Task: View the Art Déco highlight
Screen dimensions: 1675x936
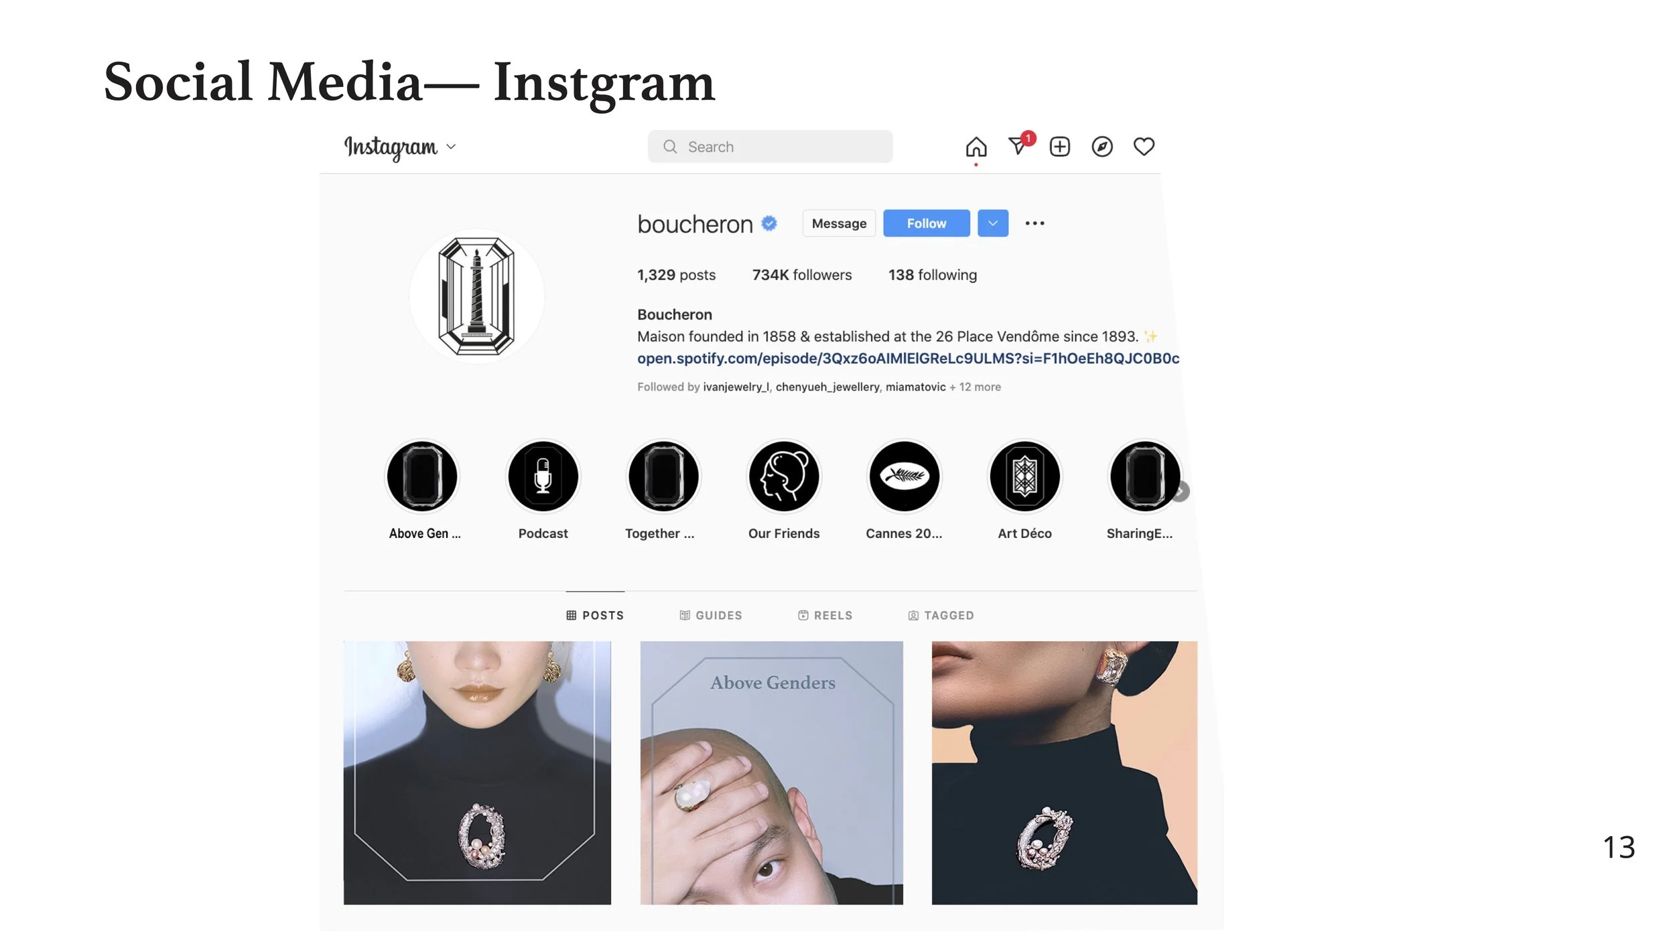Action: pos(1024,476)
